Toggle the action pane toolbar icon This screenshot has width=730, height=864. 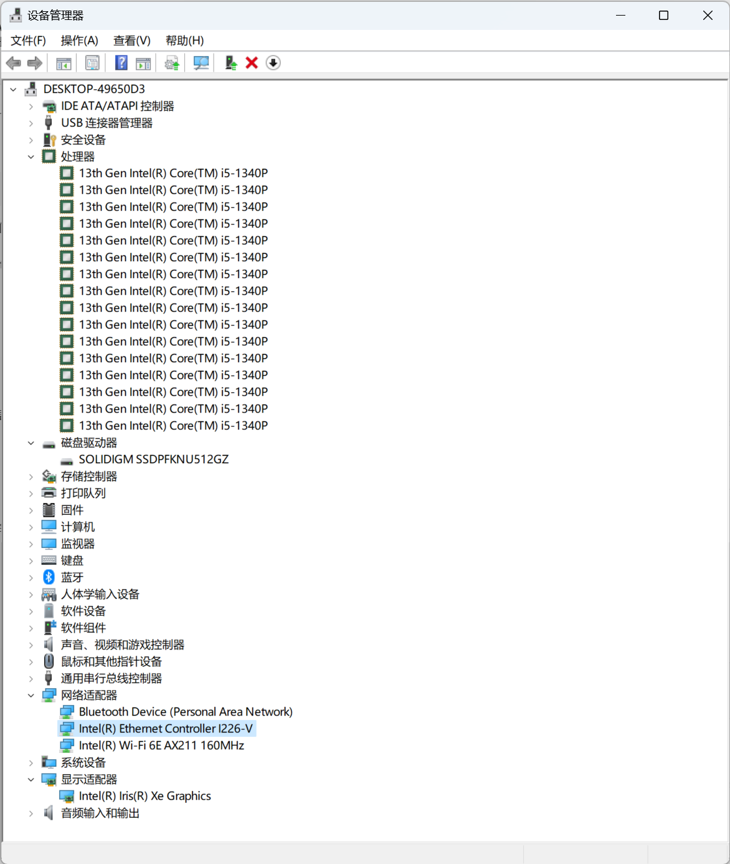coord(143,63)
